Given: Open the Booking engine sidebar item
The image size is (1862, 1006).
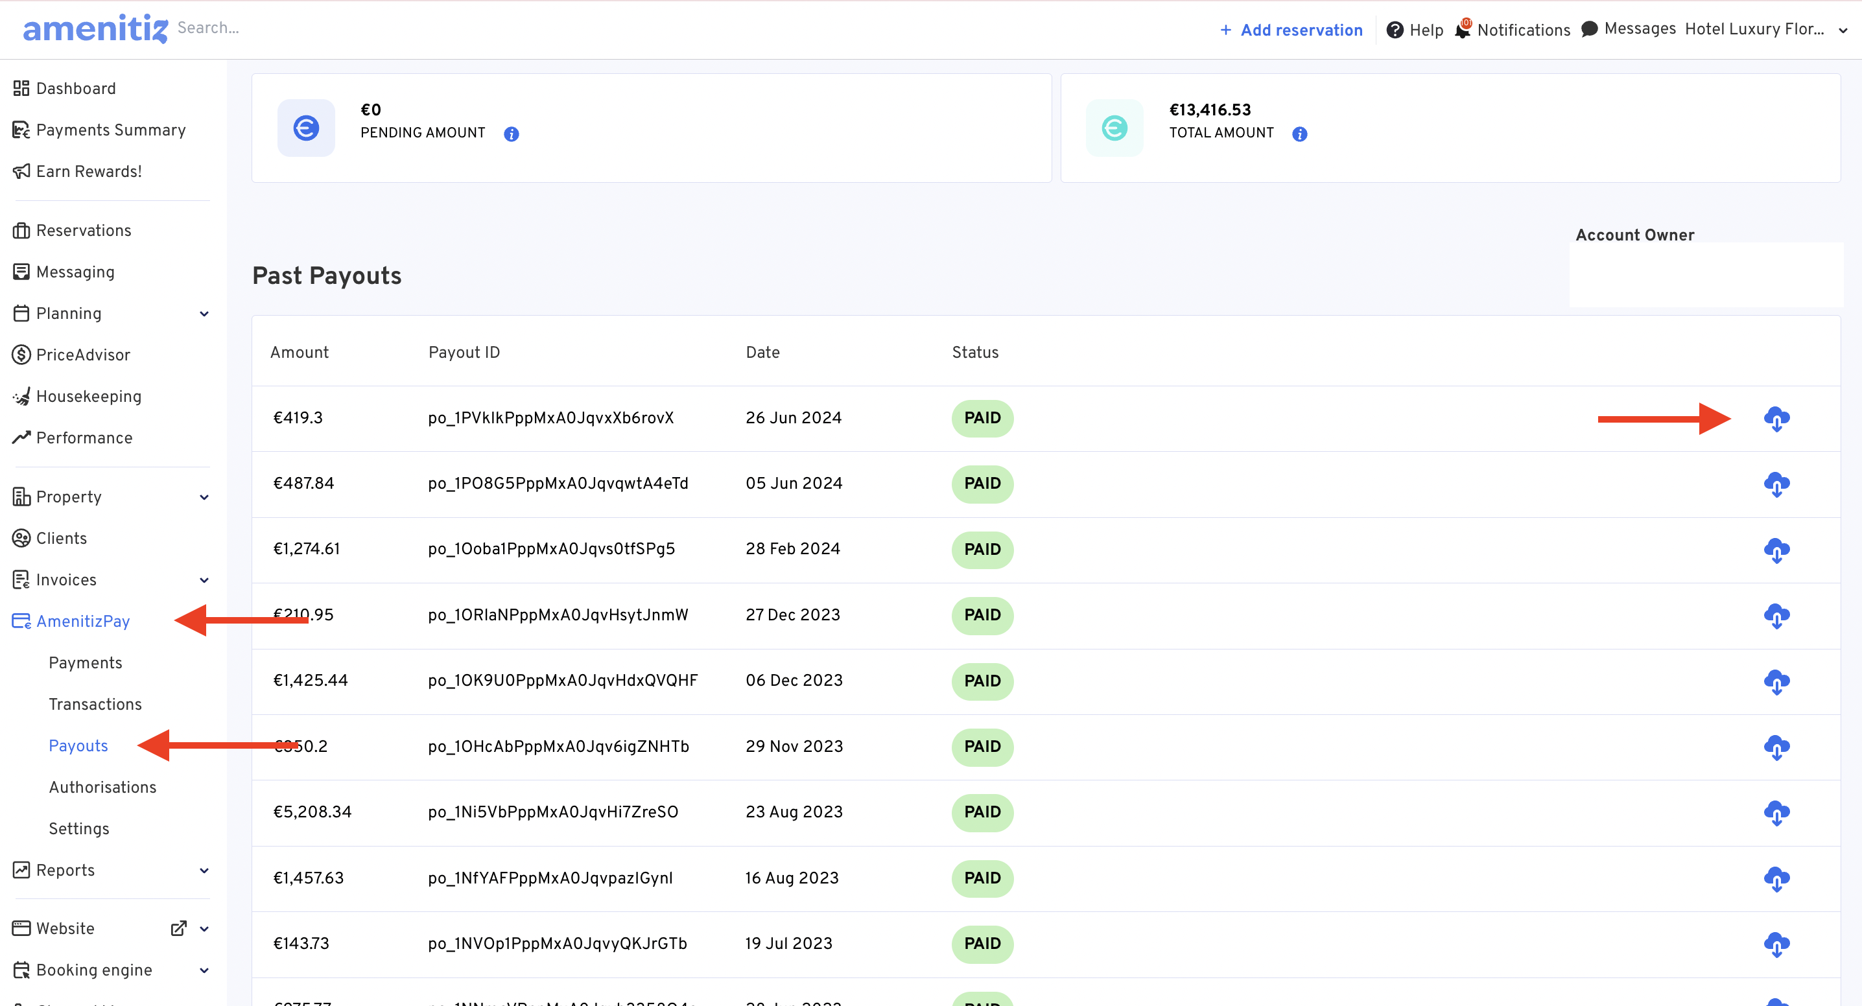Looking at the screenshot, I should pos(94,970).
